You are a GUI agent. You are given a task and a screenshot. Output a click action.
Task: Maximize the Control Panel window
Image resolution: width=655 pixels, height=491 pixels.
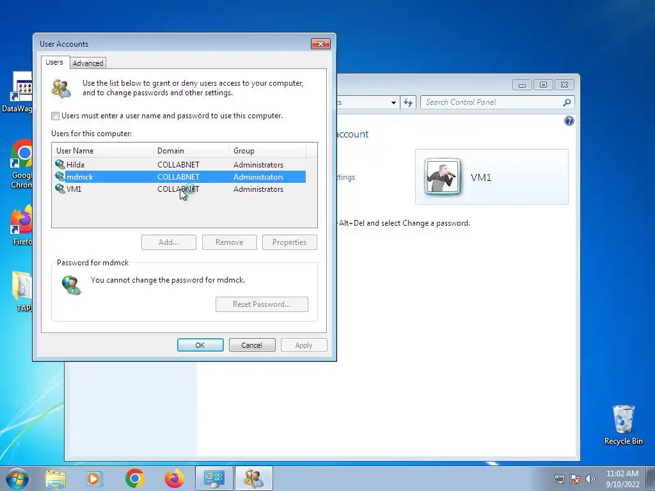(x=543, y=85)
